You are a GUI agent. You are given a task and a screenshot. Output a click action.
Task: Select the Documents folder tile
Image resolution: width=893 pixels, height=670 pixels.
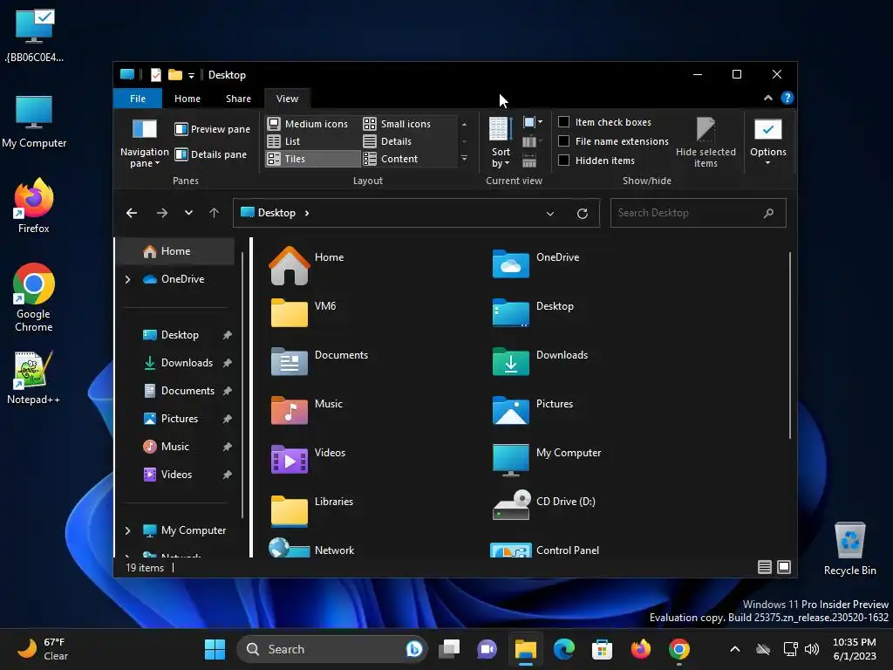tap(320, 362)
